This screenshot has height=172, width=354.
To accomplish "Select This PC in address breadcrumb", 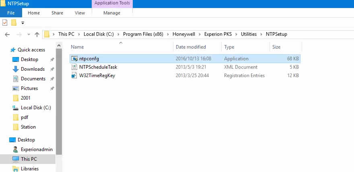I will point(66,34).
